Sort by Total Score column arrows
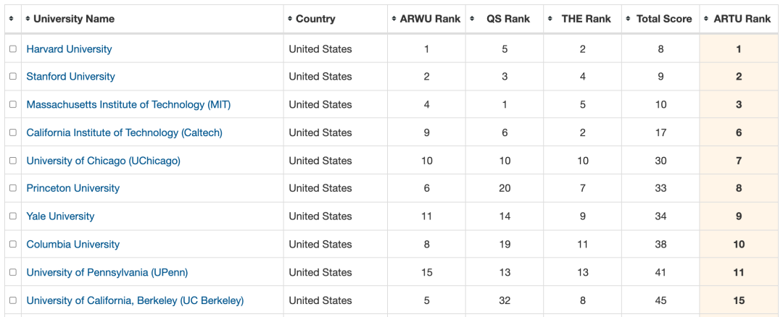 628,19
